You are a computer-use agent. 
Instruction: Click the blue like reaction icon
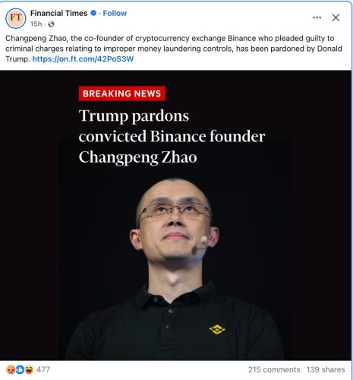point(20,369)
